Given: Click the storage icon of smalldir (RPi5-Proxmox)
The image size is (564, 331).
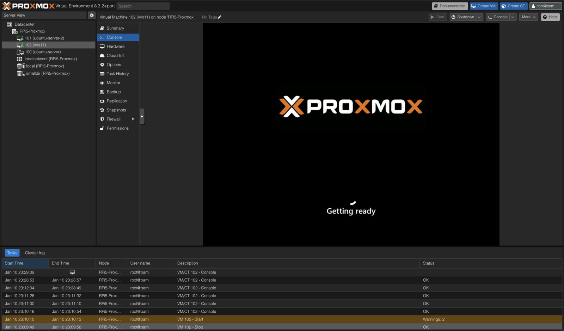Looking at the screenshot, I should (21, 73).
